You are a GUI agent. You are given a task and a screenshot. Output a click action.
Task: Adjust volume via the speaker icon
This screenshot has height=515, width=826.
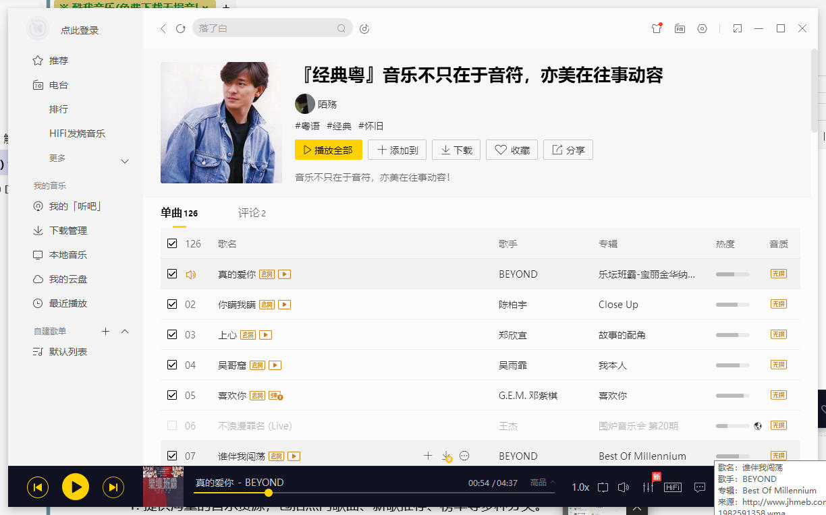[x=624, y=487]
